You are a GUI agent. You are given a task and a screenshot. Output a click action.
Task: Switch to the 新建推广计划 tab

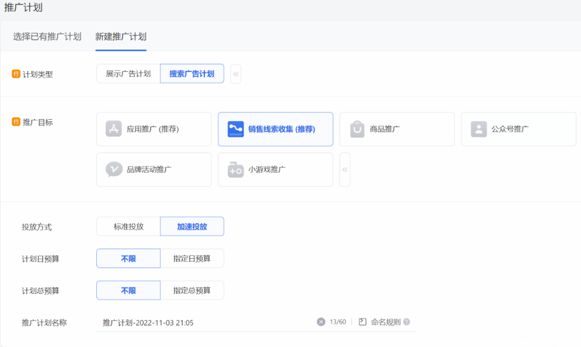(x=120, y=37)
